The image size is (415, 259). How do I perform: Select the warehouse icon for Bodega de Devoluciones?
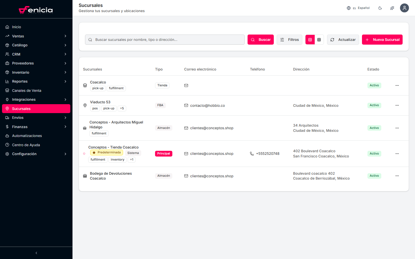coord(85,176)
